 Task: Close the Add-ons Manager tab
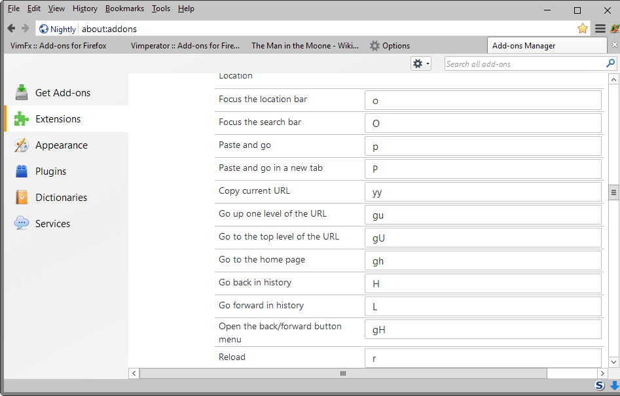coord(615,45)
